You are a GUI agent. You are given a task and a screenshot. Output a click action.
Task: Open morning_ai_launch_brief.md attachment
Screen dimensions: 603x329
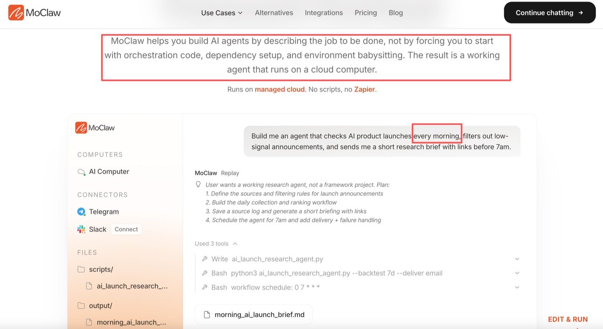pyautogui.click(x=254, y=315)
